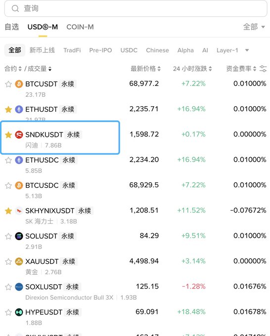
Task: Favorite HYPEUSDT with its star
Action: pos(8,312)
